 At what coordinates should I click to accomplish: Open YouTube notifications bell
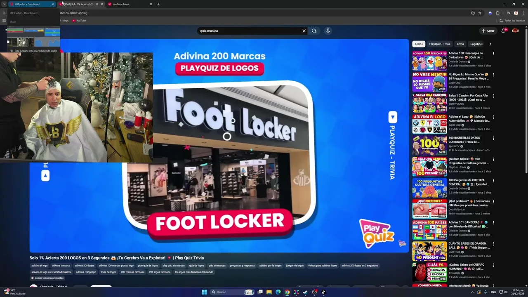[x=503, y=31]
